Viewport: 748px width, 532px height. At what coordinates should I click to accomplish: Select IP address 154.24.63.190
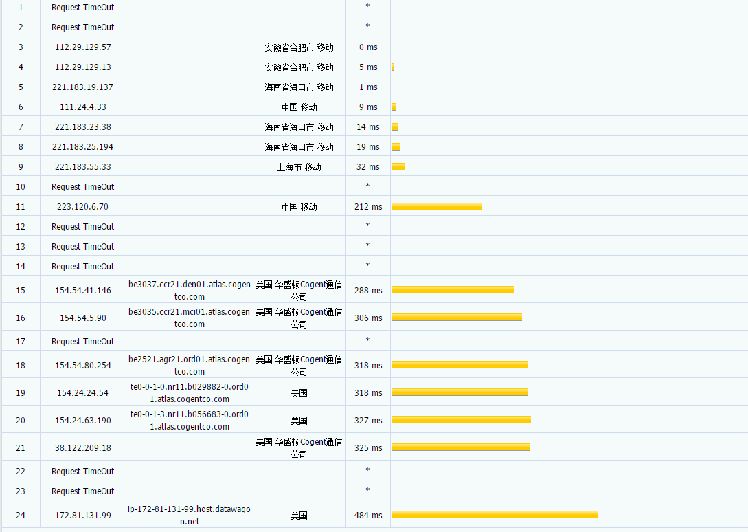(x=83, y=421)
